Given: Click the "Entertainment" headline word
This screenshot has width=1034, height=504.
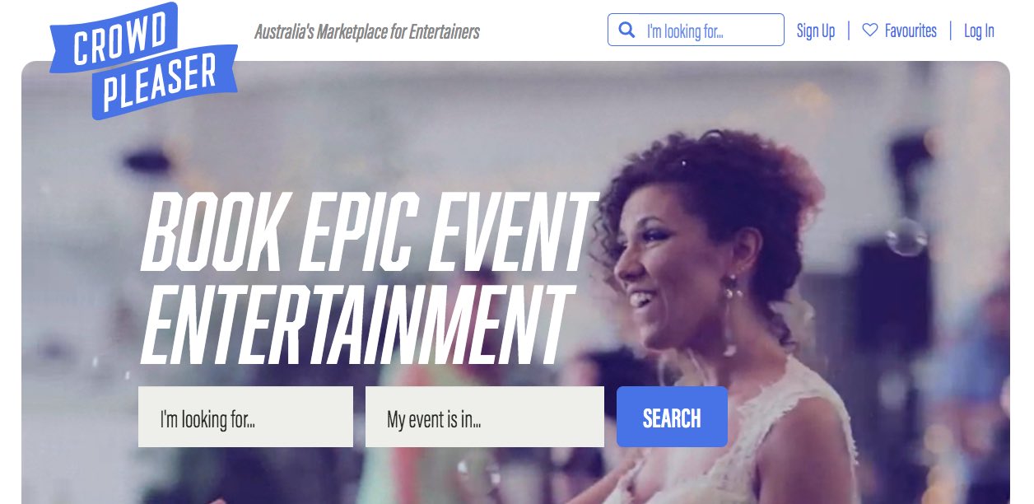Looking at the screenshot, I should (356, 324).
